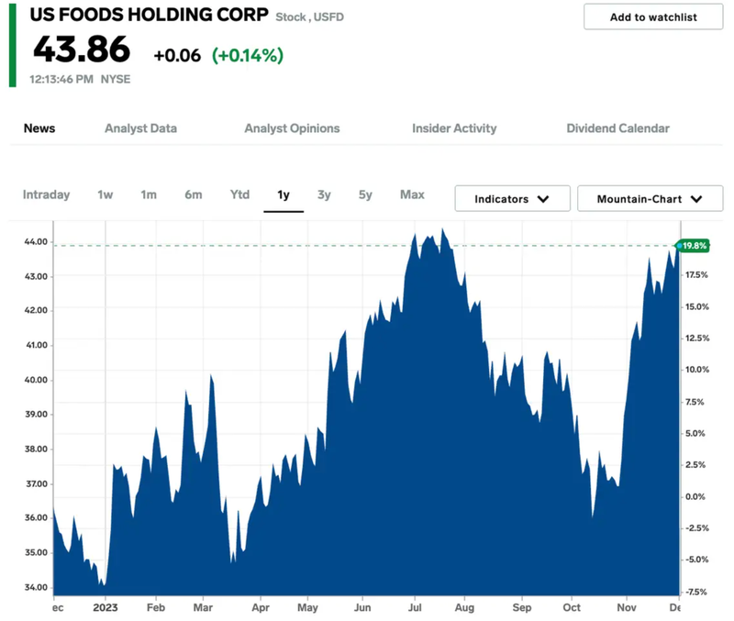Choose the 6m time range
Screen dimensions: 734x621
coord(194,194)
